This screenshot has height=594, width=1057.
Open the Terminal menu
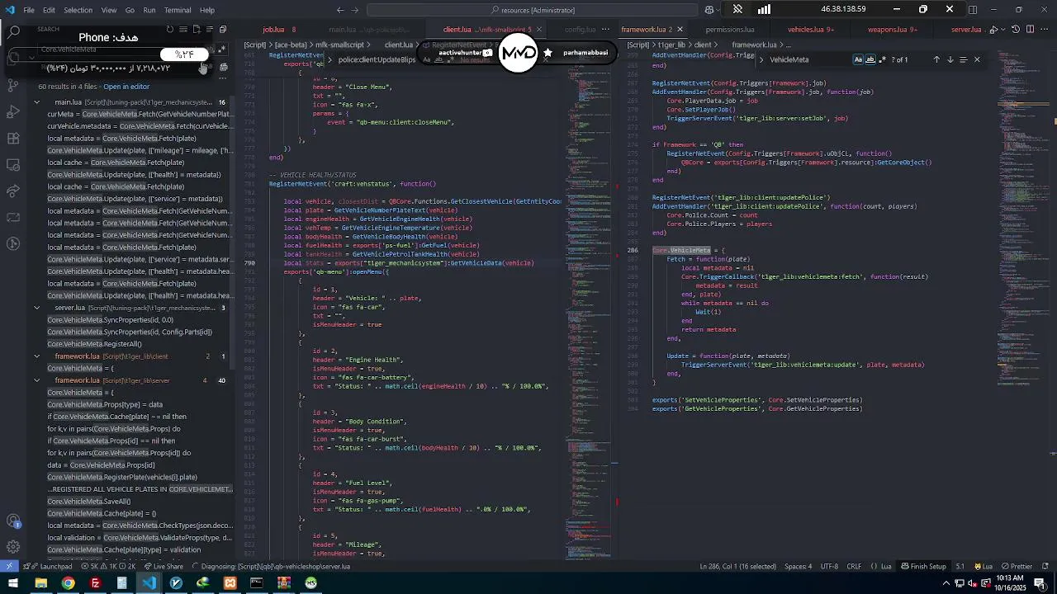point(178,10)
